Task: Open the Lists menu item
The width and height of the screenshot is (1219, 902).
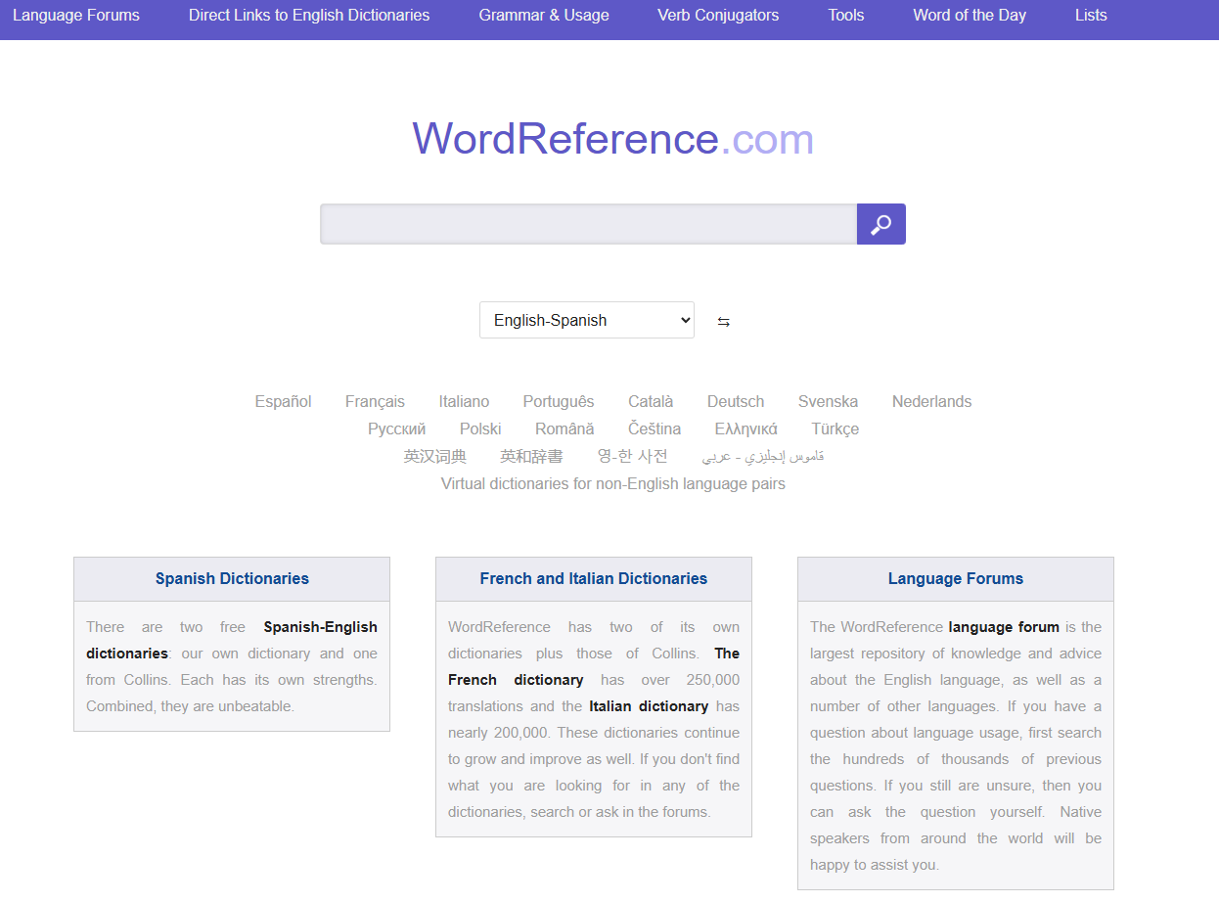Action: click(x=1091, y=16)
